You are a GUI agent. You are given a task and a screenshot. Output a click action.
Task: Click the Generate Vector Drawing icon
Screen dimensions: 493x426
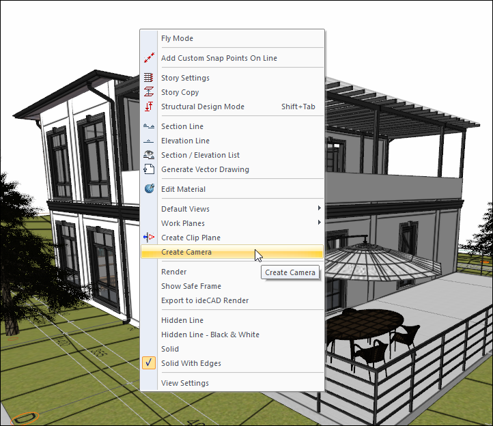point(149,170)
